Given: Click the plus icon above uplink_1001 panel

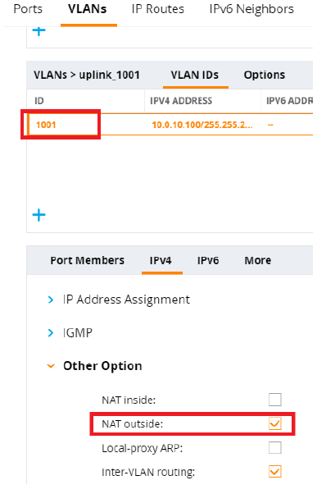Looking at the screenshot, I should (x=39, y=31).
